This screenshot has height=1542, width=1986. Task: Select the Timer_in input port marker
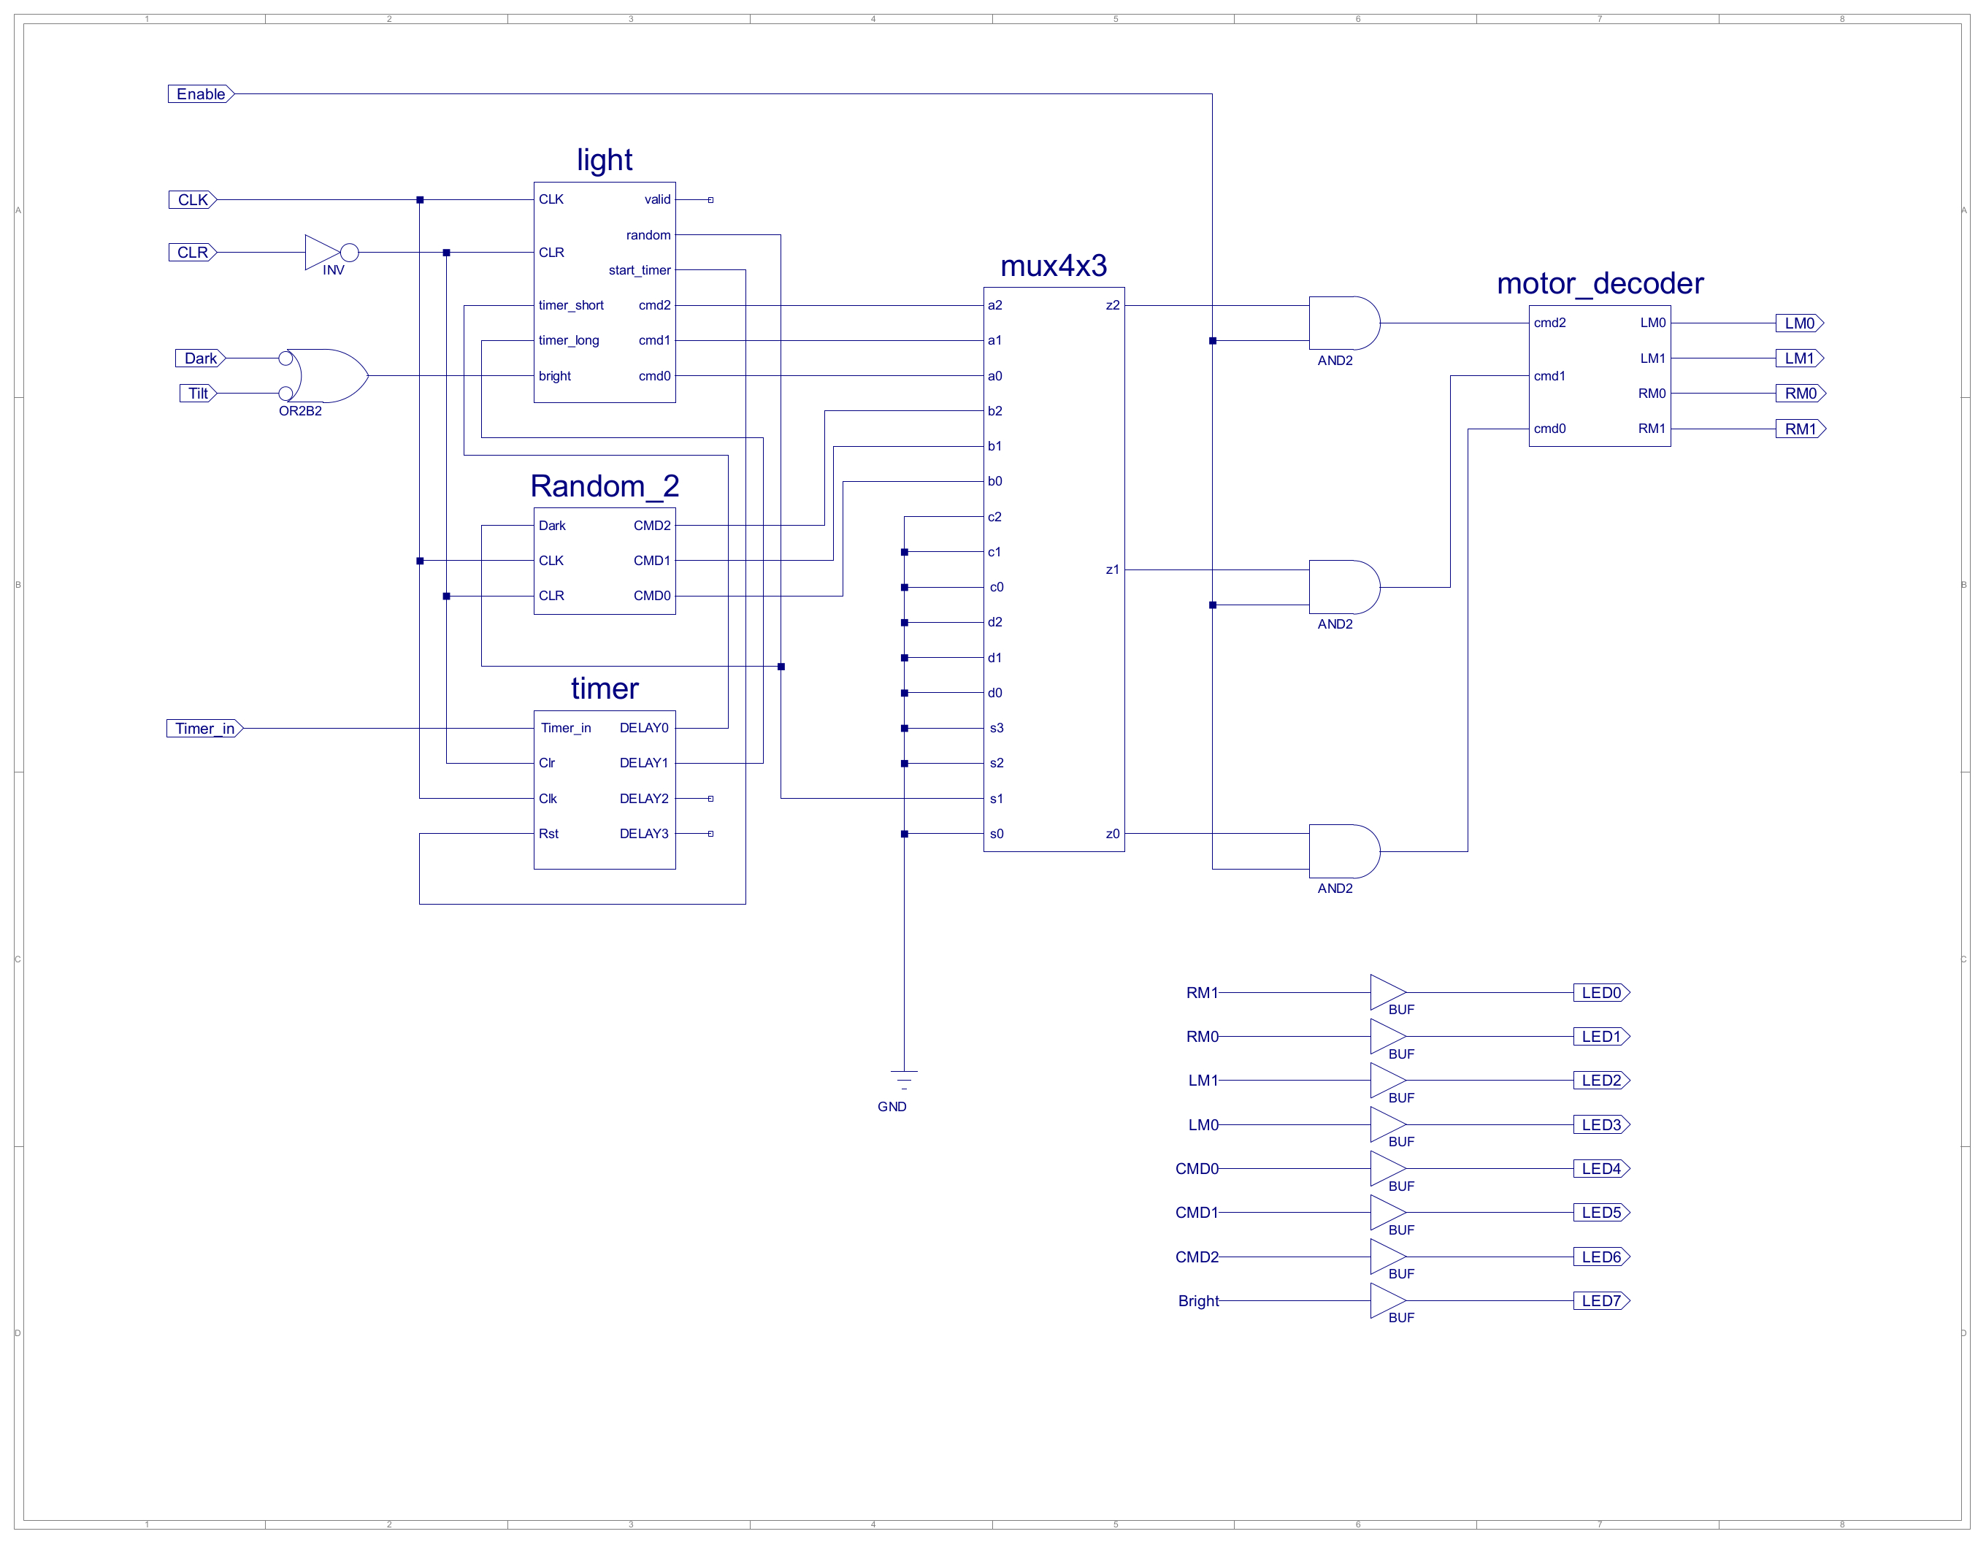pos(204,728)
